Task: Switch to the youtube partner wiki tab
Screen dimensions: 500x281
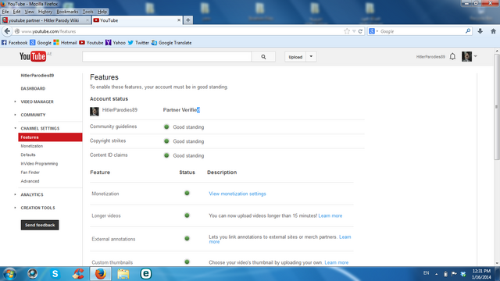Action: coord(45,20)
